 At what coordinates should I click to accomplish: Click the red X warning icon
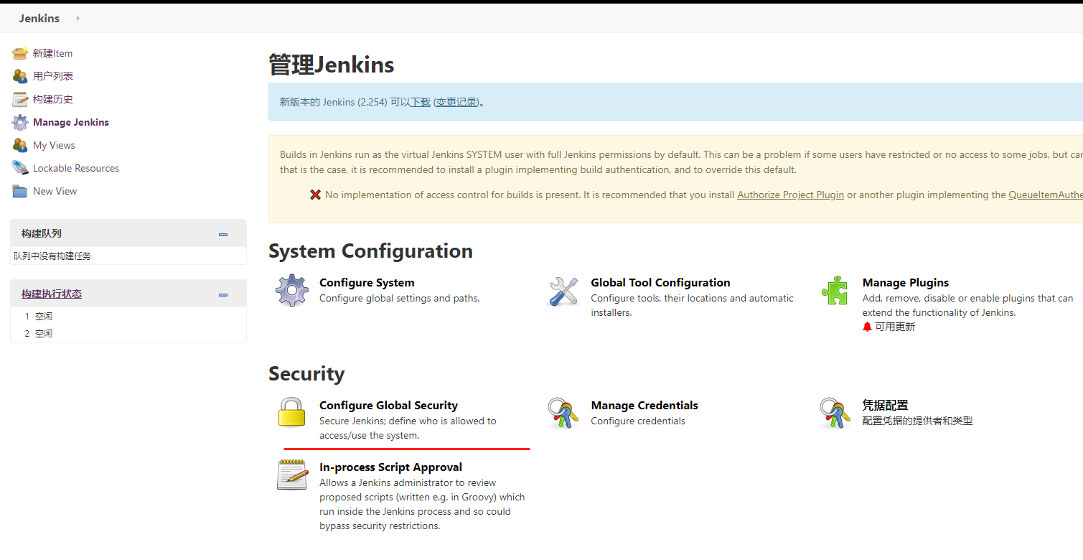coord(315,195)
